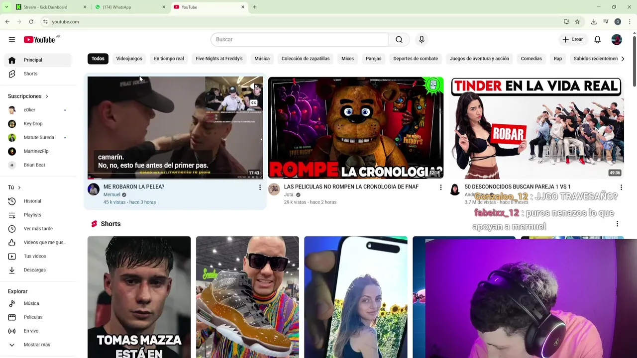Viewport: 637px width, 358px height.
Task: Open Tinder en la vida real thumbnail
Action: [536, 128]
